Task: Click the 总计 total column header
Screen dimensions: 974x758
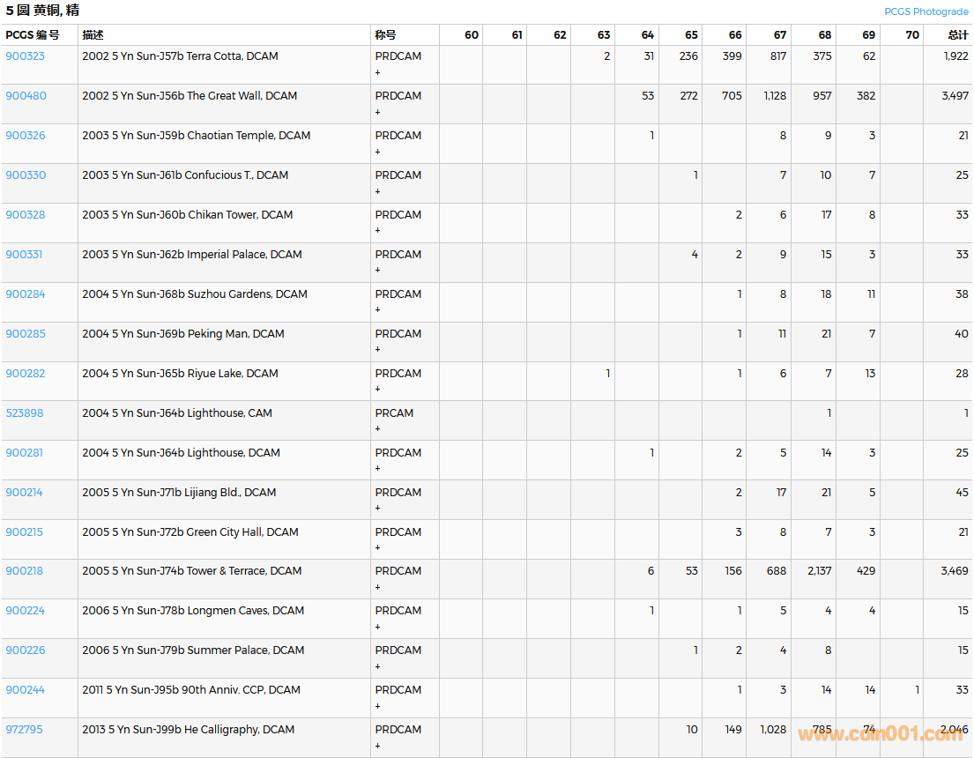Action: click(957, 35)
